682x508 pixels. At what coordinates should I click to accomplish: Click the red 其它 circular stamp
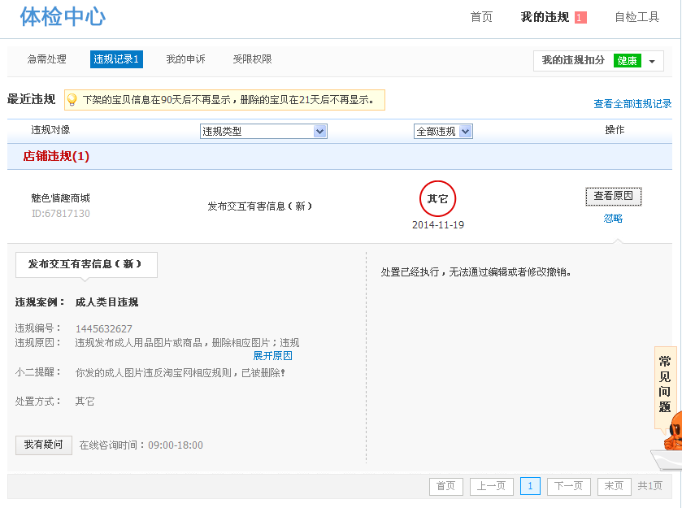pyautogui.click(x=437, y=198)
